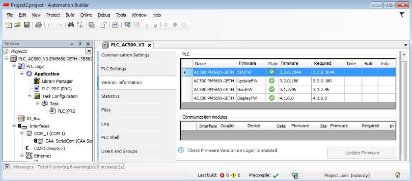Select the BootFW firmware row
The width and height of the screenshot is (412, 181).
coord(288,89)
